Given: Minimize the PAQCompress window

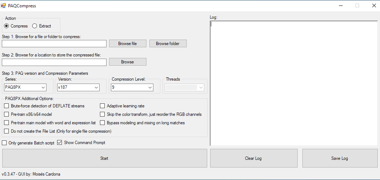Looking at the screenshot, I should (x=342, y=5).
